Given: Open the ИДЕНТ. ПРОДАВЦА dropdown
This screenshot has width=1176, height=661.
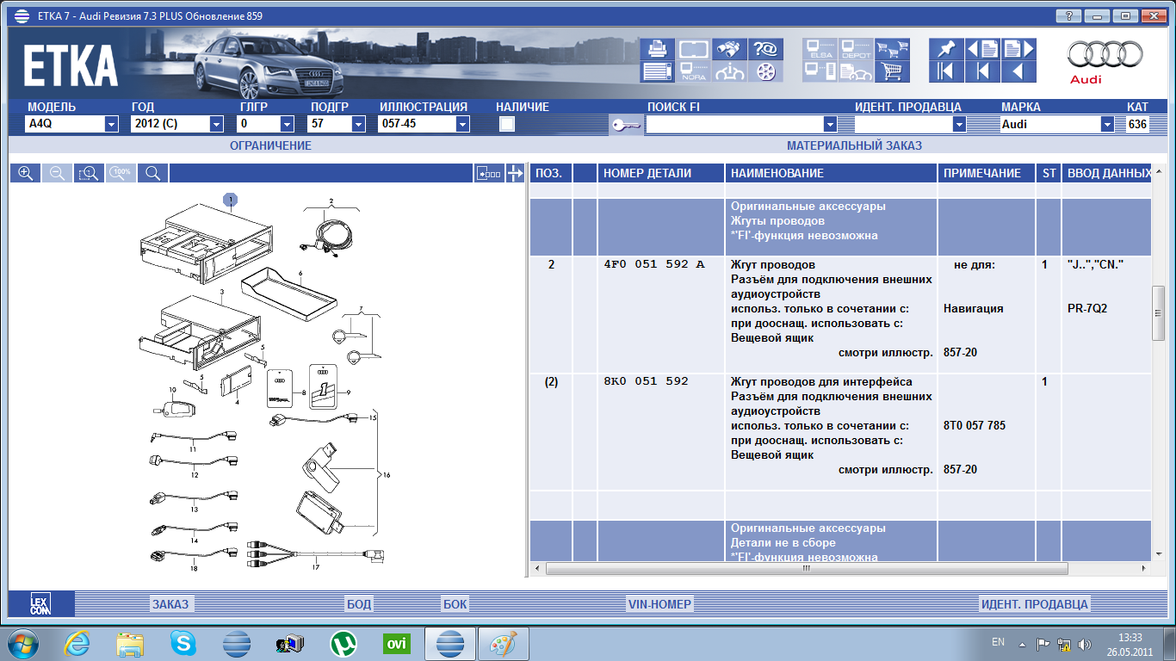Looking at the screenshot, I should (959, 124).
